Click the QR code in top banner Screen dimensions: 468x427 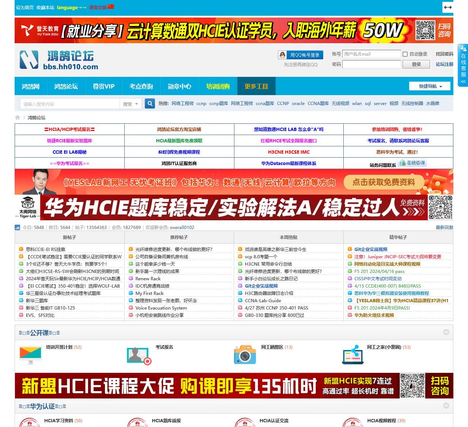point(425,30)
